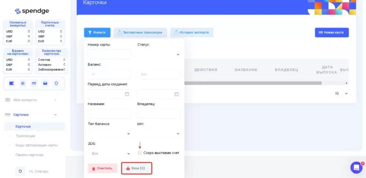
Task: Change rows-per-page dropdown showing 10
Action: point(341,93)
